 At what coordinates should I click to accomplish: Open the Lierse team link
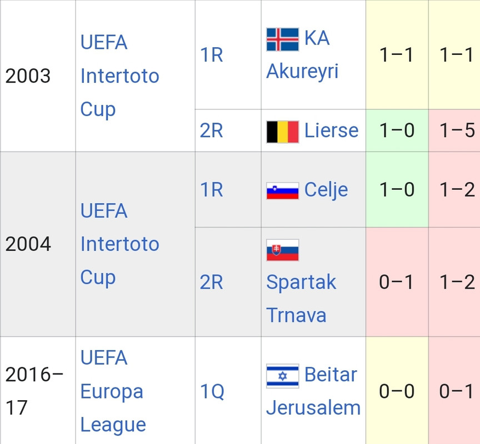click(331, 130)
